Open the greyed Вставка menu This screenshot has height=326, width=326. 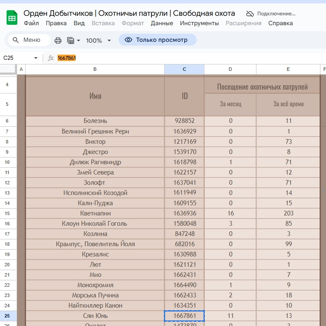coord(103,23)
